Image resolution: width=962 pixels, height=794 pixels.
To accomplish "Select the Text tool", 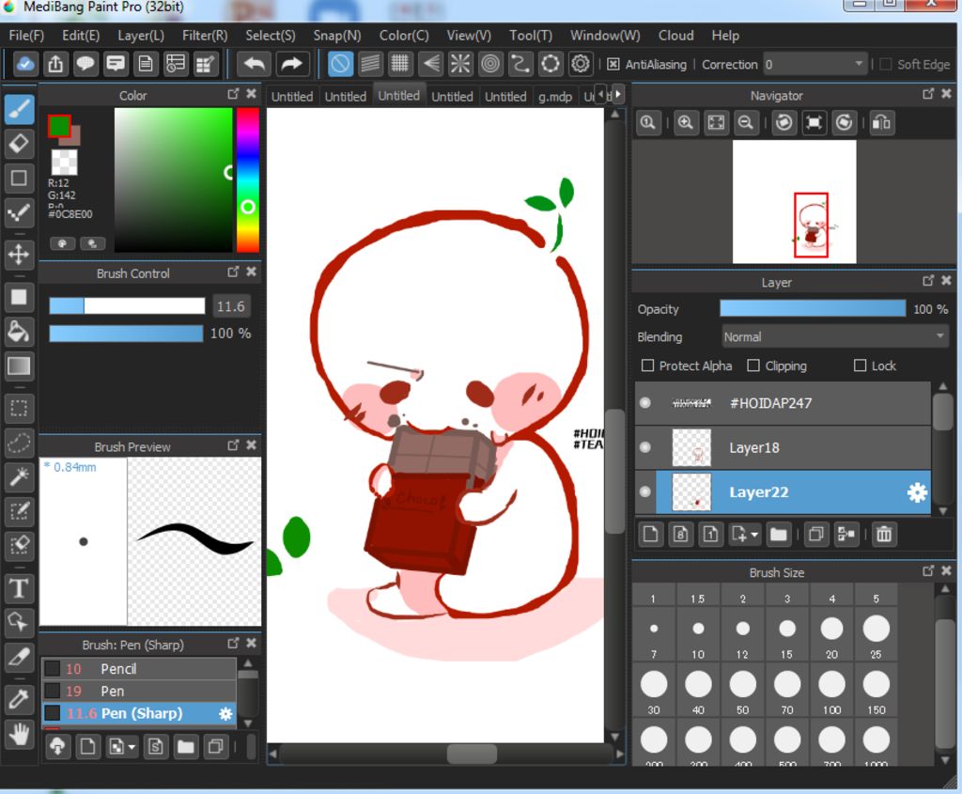I will coord(19,588).
